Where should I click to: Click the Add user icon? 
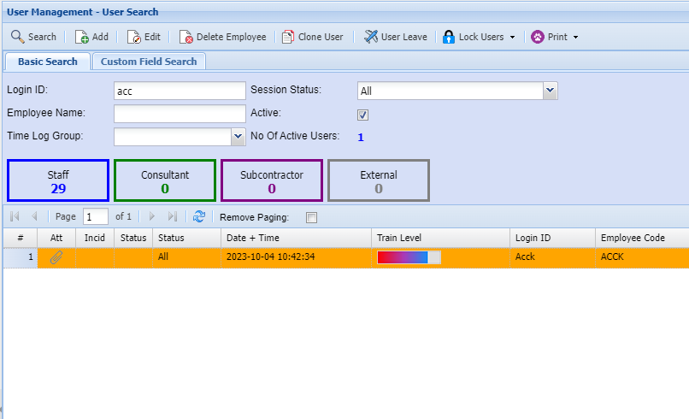(81, 37)
